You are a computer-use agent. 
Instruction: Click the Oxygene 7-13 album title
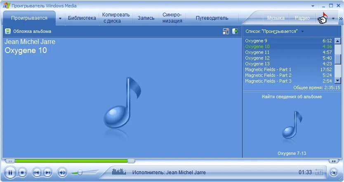tap(292, 153)
